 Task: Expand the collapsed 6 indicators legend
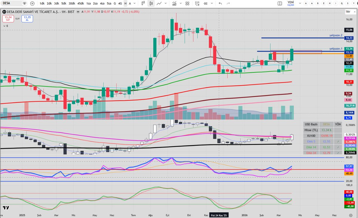(6, 26)
